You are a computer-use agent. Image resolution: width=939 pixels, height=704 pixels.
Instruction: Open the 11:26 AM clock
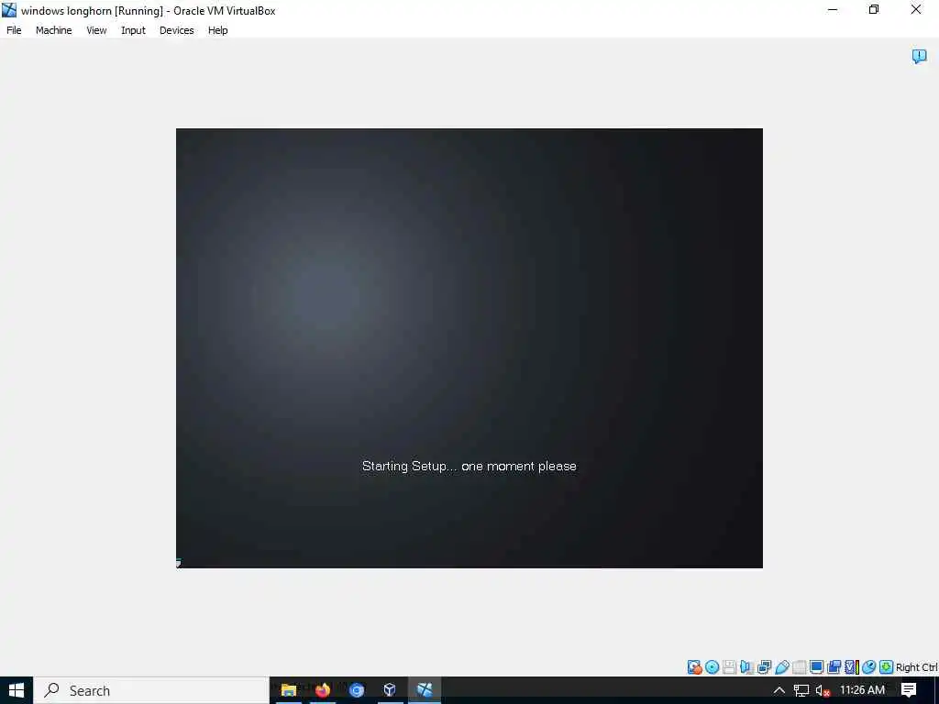pos(862,690)
